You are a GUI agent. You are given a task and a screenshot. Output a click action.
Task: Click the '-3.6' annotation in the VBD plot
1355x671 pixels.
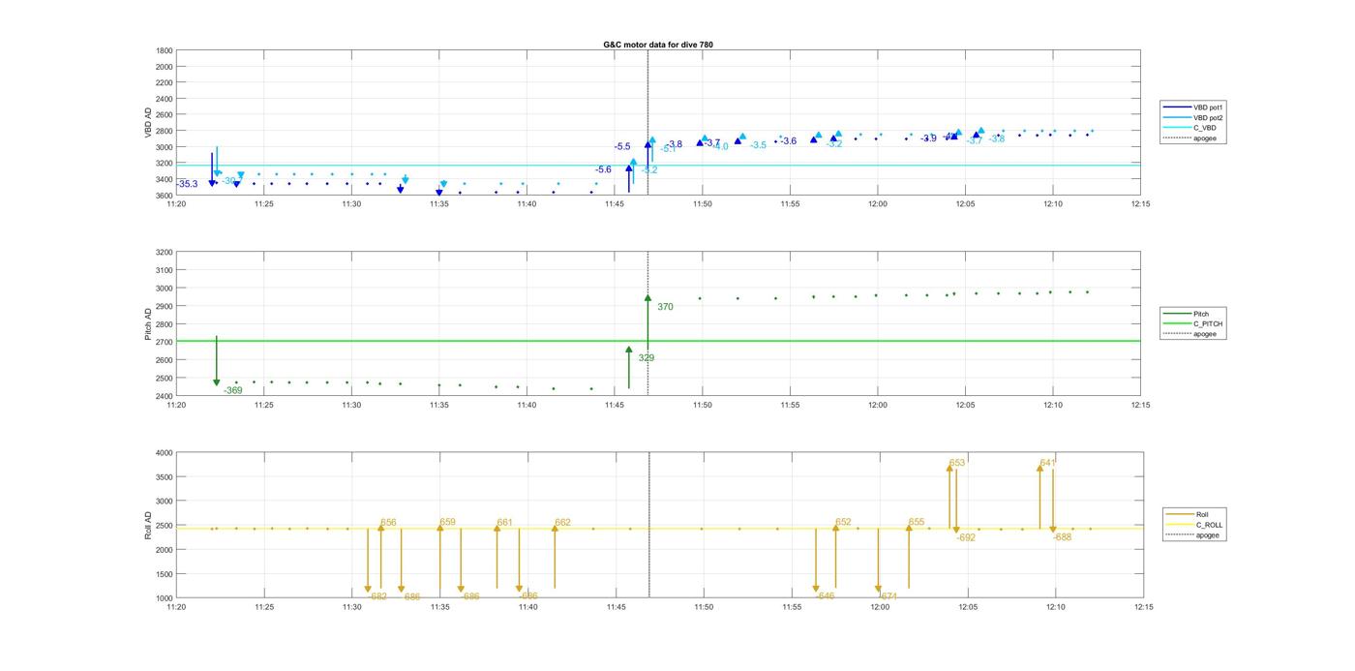point(789,141)
